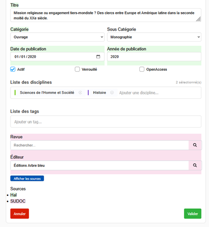Open the calendar picker for publication date

coord(98,57)
